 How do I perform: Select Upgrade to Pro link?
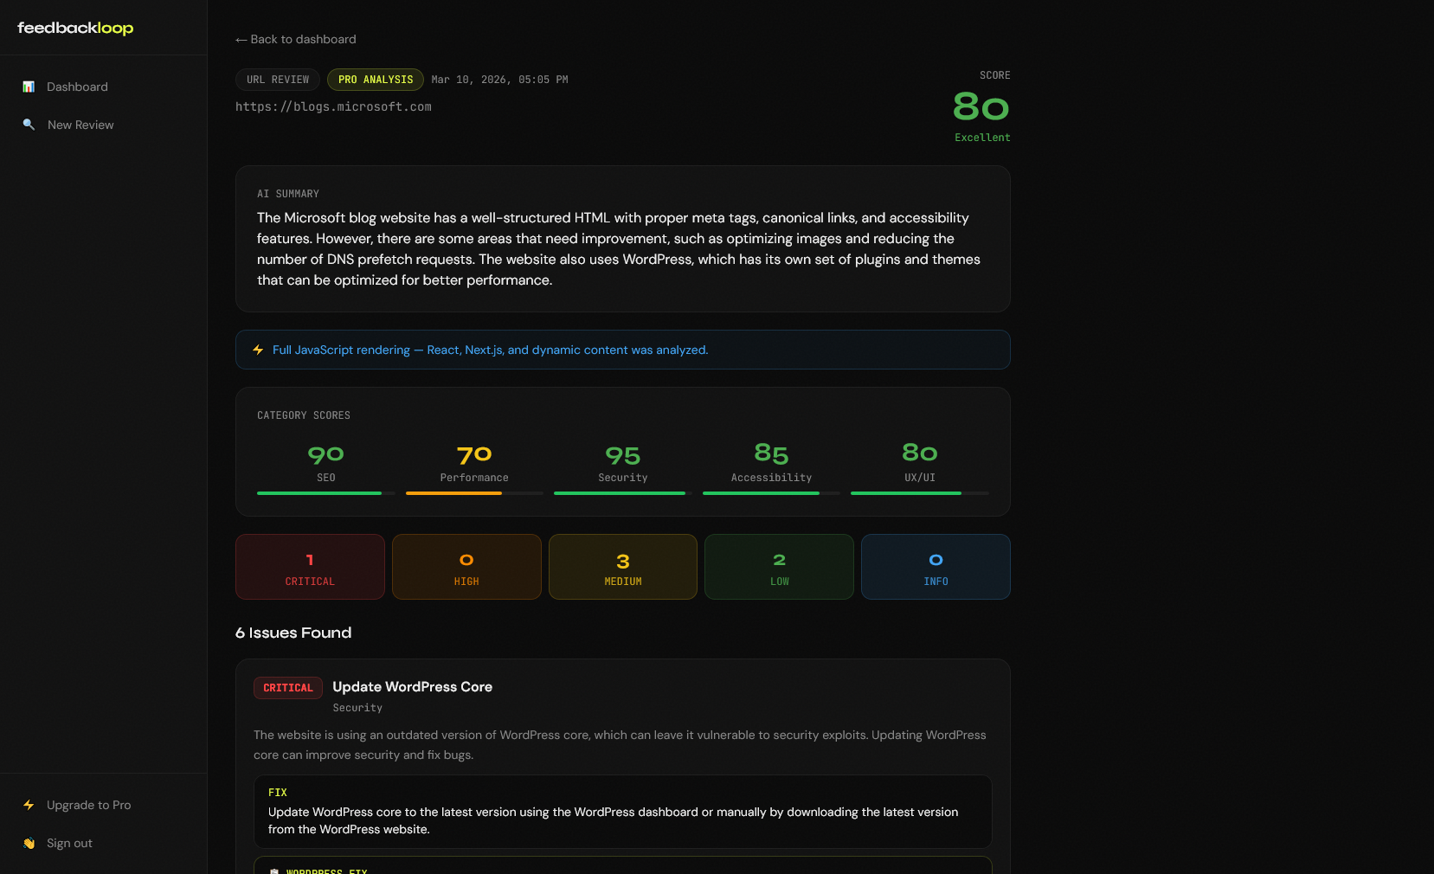point(89,805)
